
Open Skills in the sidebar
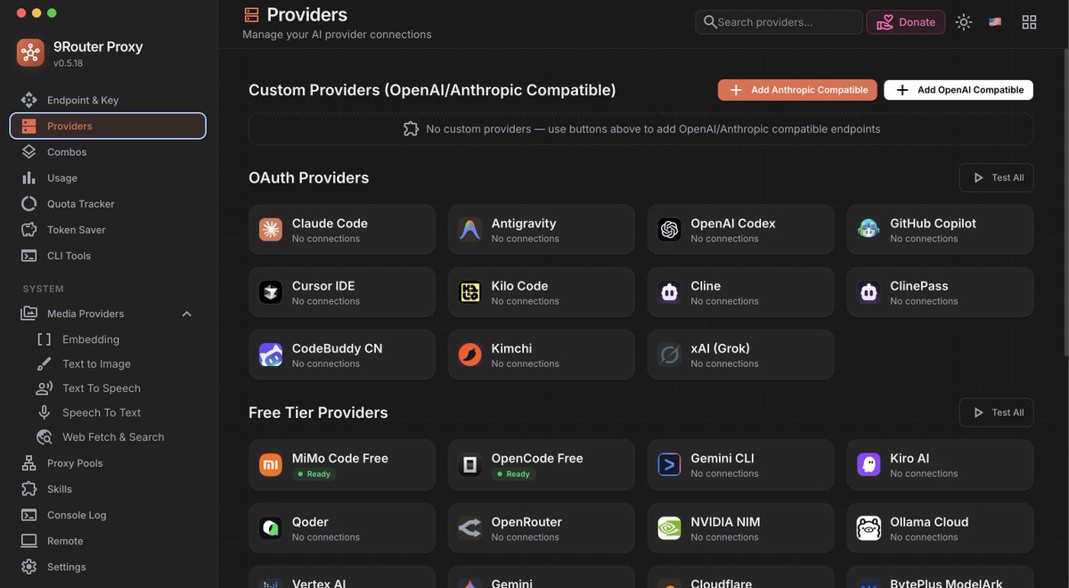108,489
